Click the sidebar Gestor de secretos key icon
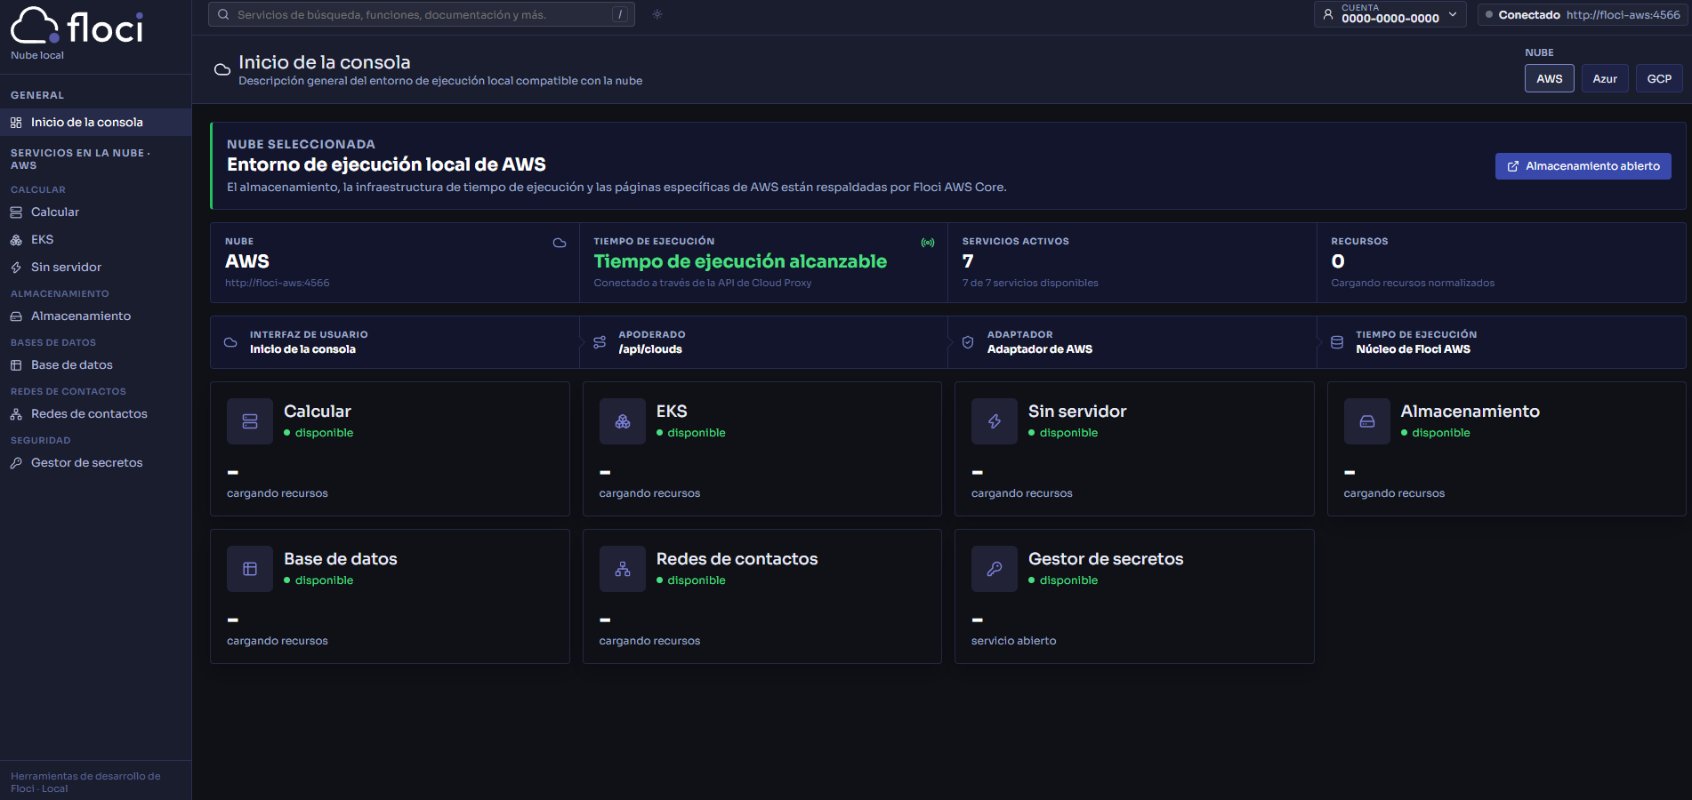Image resolution: width=1692 pixels, height=800 pixels. pos(16,463)
